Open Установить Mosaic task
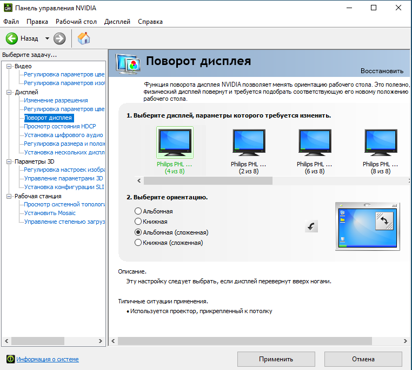This screenshot has width=412, height=370. 50,213
